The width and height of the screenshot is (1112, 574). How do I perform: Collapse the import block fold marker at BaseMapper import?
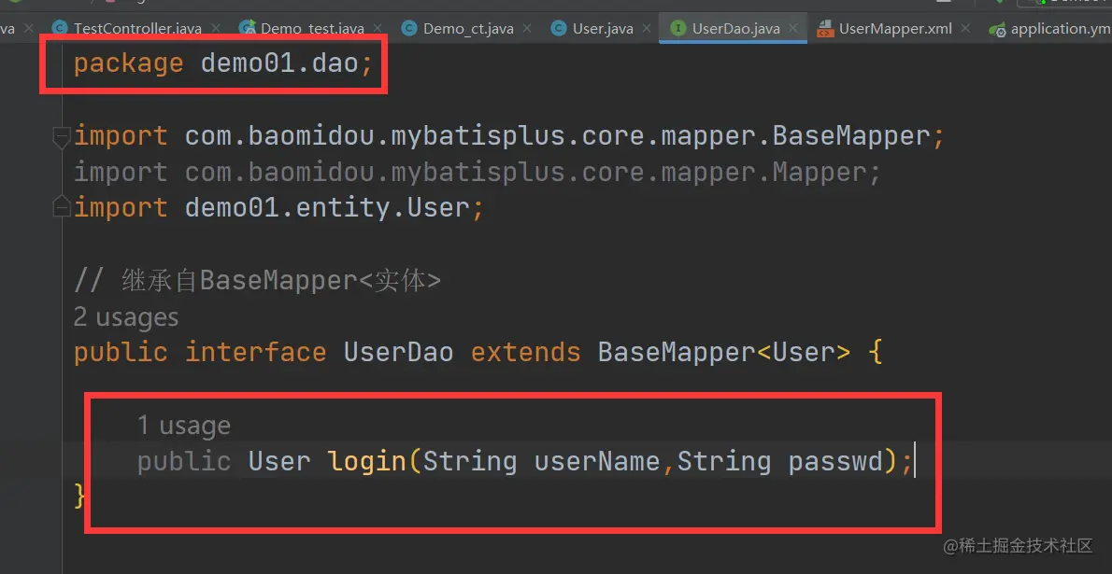(x=62, y=136)
